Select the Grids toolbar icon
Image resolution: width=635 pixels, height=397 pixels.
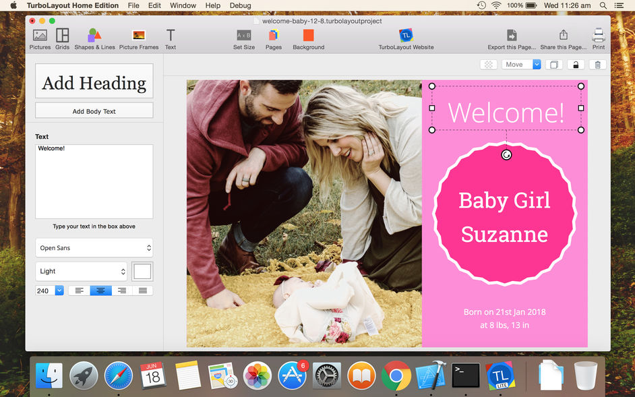(x=63, y=39)
